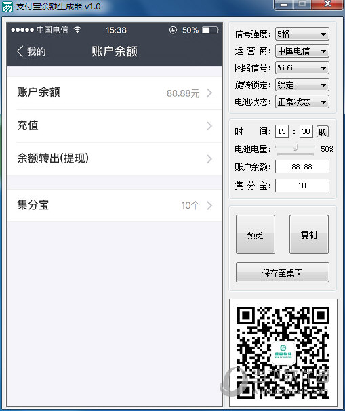This screenshot has height=411, width=345.
Task: Open the 网络信号 dropdown showing Wifi
Action: tap(302, 68)
